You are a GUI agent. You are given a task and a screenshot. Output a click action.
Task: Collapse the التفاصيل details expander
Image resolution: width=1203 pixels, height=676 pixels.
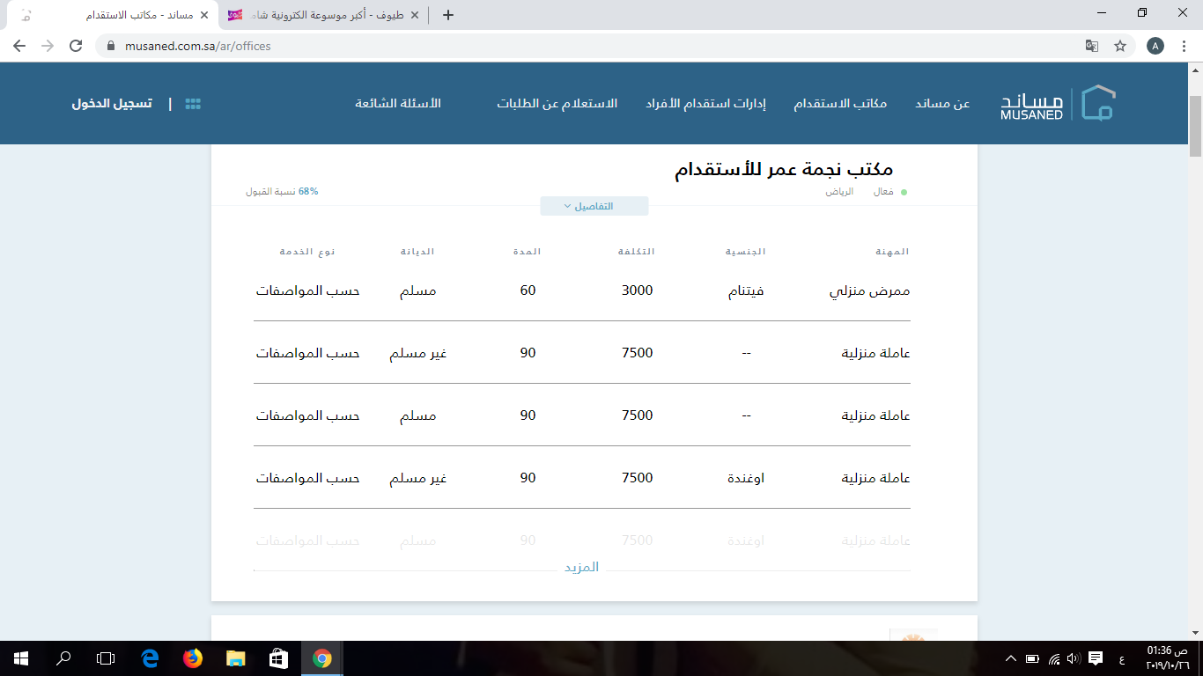(594, 206)
